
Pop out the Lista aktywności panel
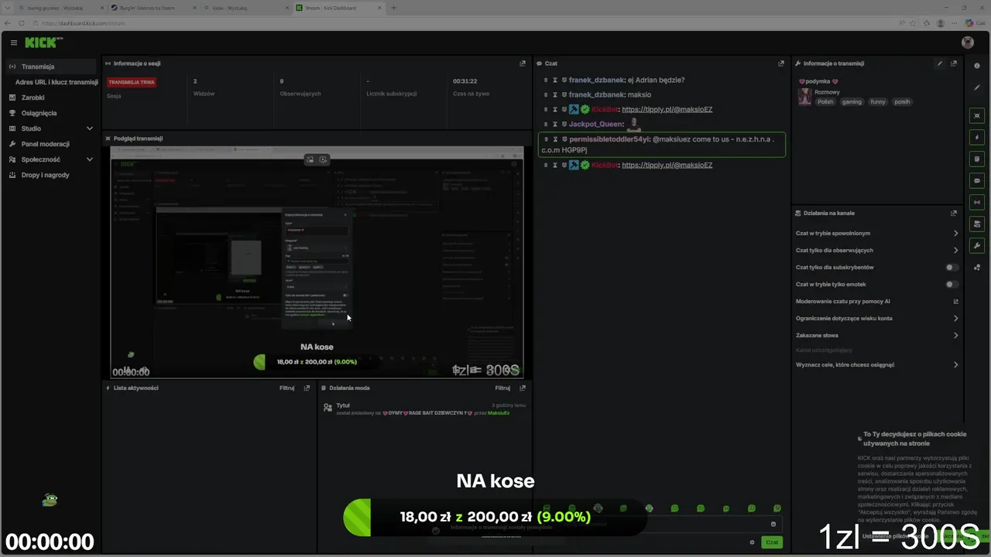click(307, 388)
